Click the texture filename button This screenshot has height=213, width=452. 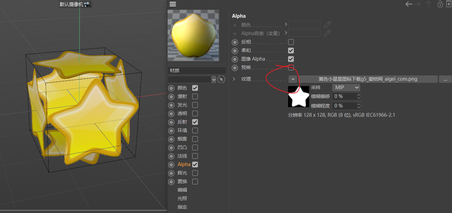[368, 79]
